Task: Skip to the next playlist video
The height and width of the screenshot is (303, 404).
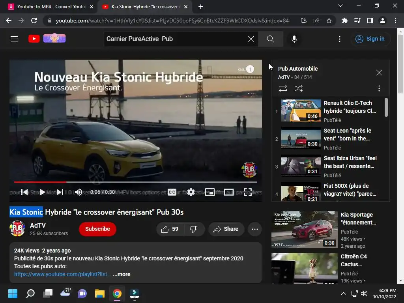Action: point(60,192)
